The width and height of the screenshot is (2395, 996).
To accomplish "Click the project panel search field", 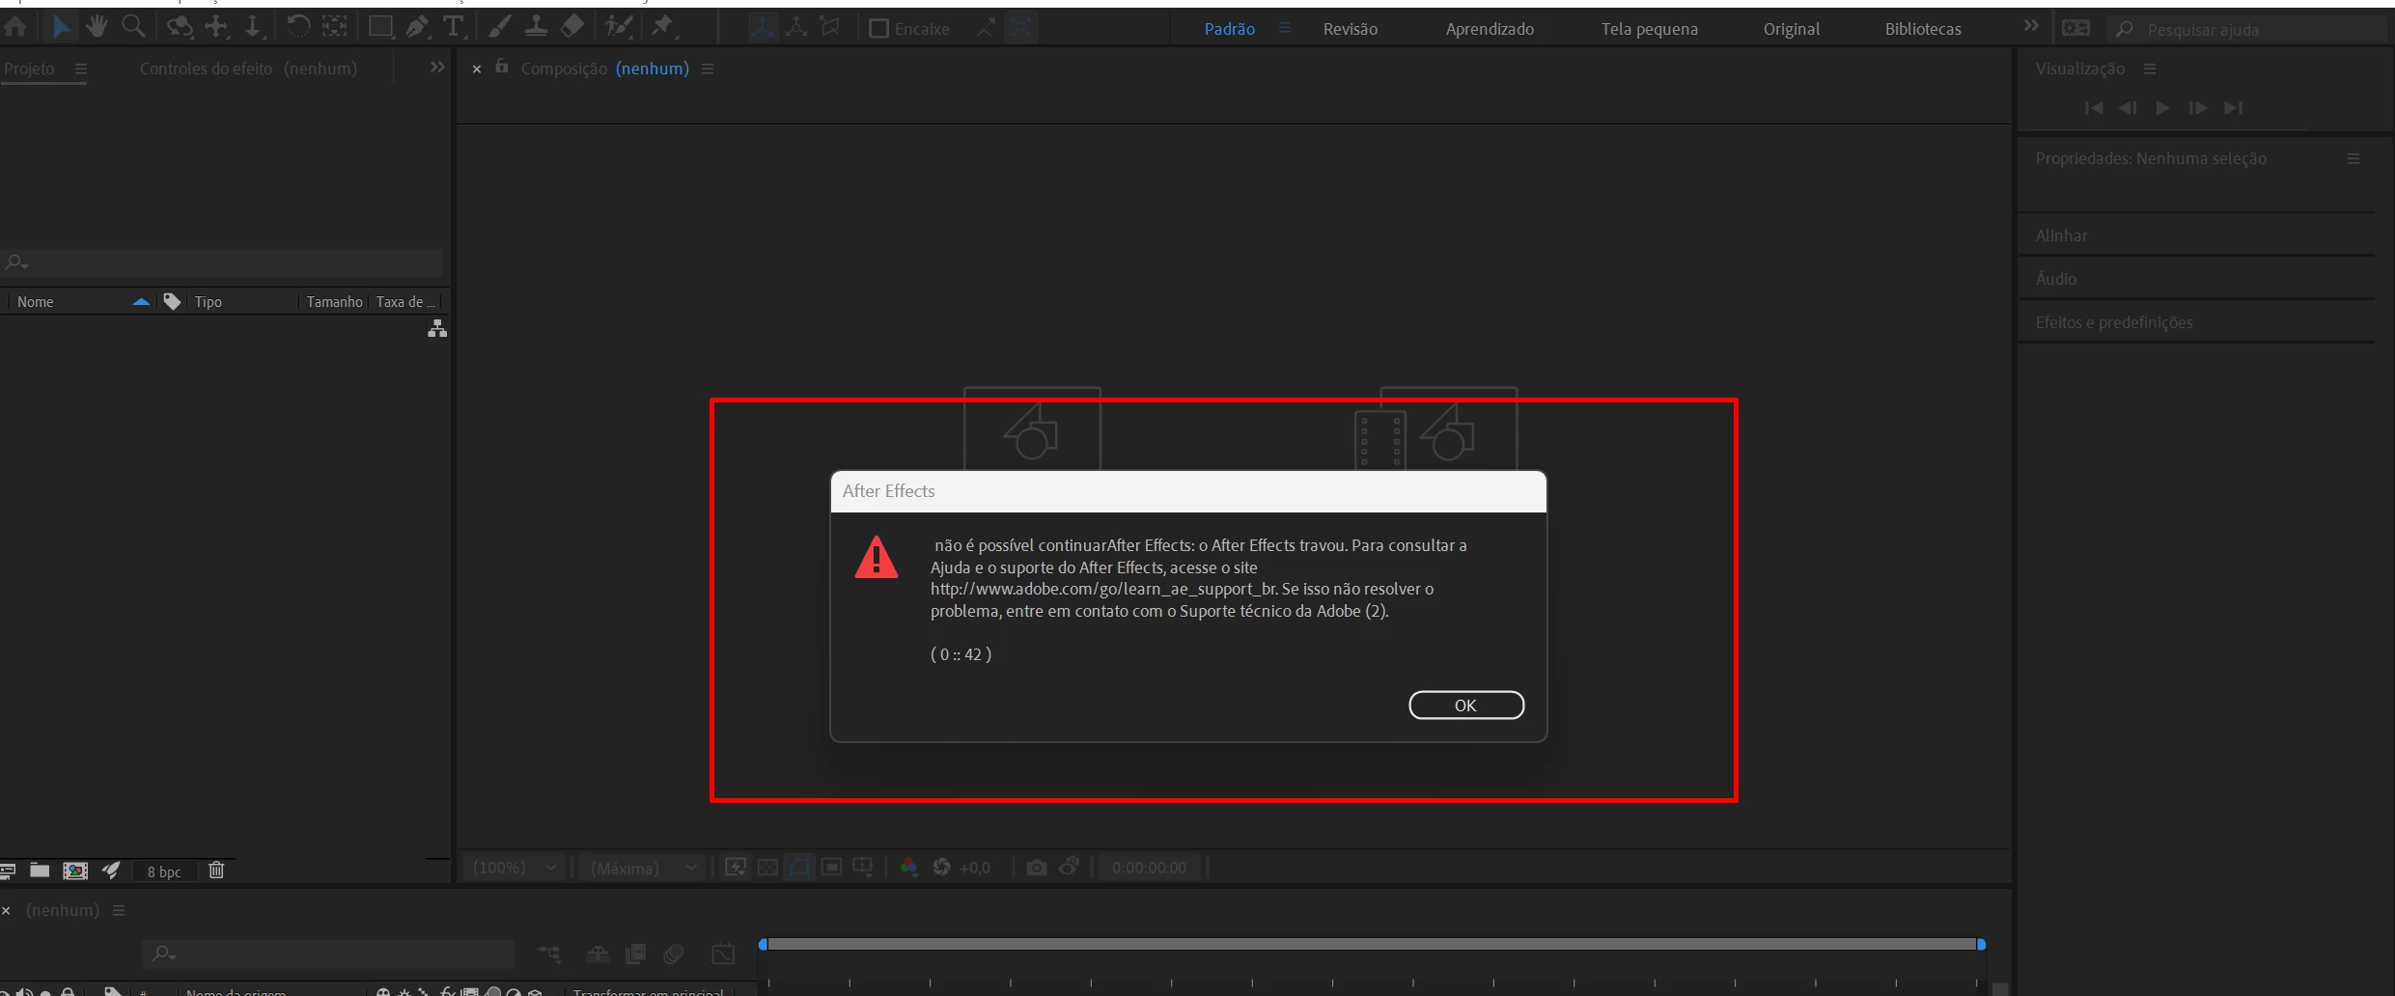I will (222, 263).
